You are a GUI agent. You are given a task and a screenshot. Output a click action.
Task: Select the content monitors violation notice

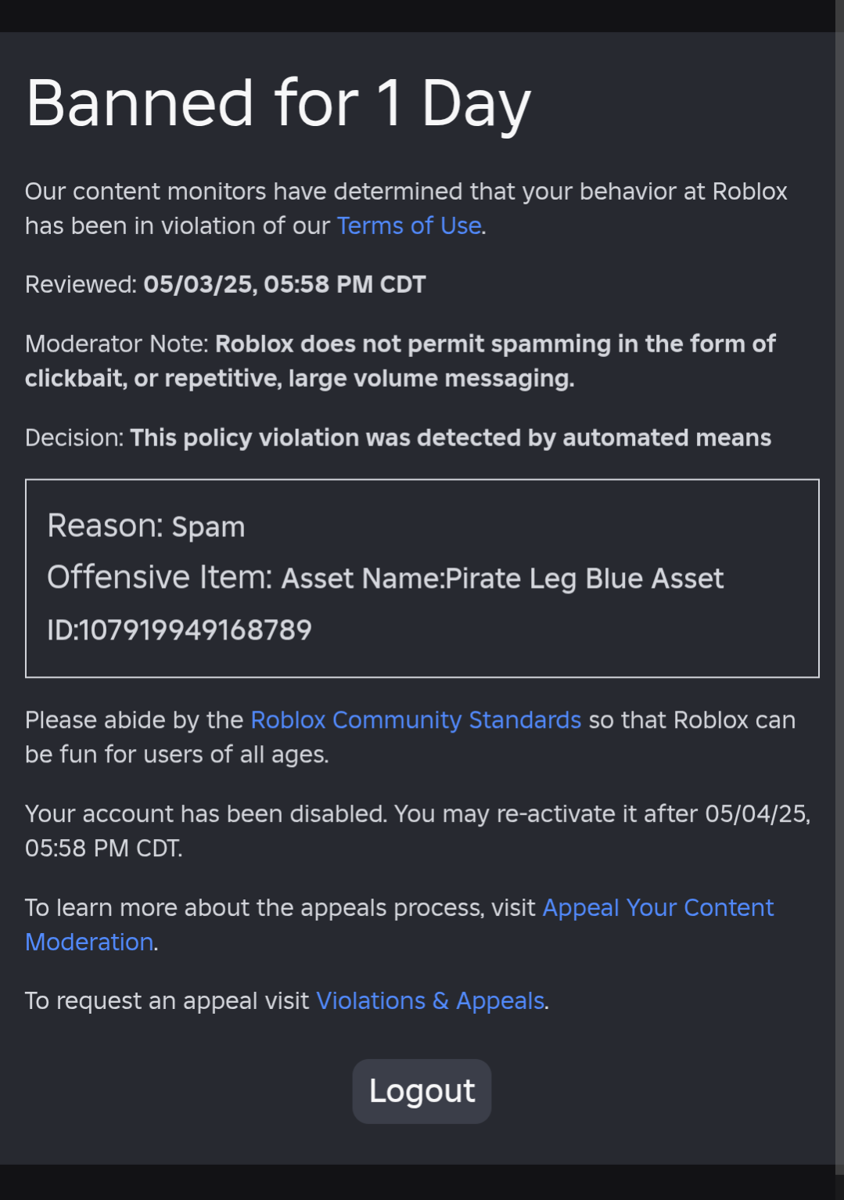[407, 207]
